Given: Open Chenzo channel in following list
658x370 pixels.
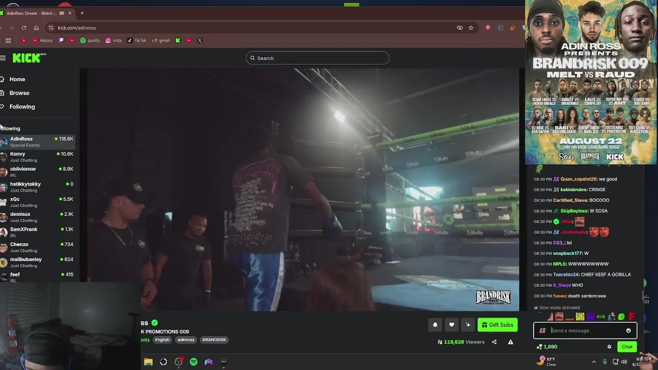Looking at the screenshot, I should click(38, 247).
